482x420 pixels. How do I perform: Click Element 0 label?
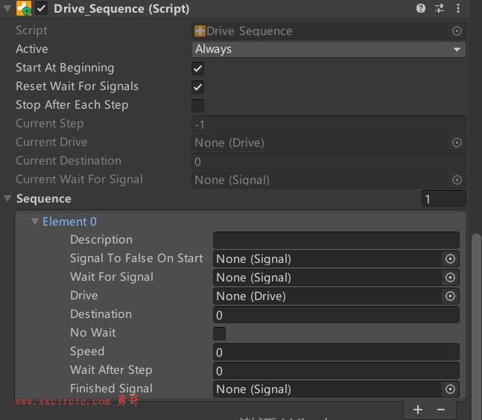point(69,221)
